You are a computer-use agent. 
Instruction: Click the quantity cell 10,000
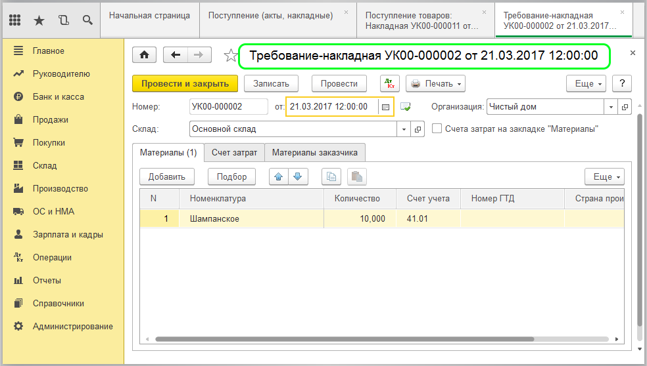[x=360, y=218]
